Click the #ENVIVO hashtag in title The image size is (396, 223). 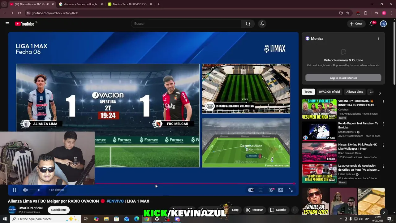click(115, 201)
